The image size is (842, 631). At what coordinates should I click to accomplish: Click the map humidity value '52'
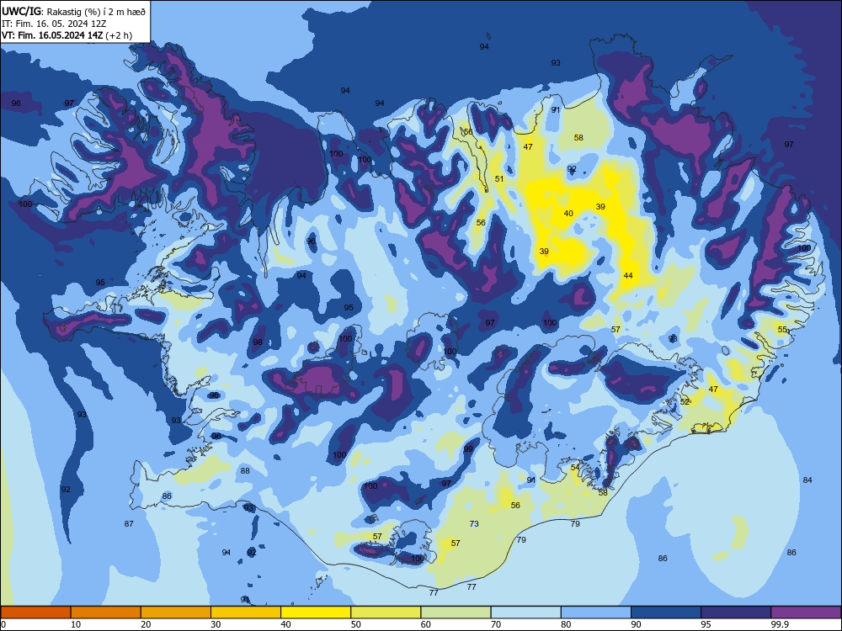point(685,401)
